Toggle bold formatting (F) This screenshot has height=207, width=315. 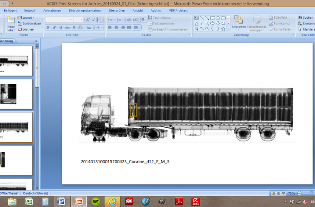pyautogui.click(x=48, y=27)
